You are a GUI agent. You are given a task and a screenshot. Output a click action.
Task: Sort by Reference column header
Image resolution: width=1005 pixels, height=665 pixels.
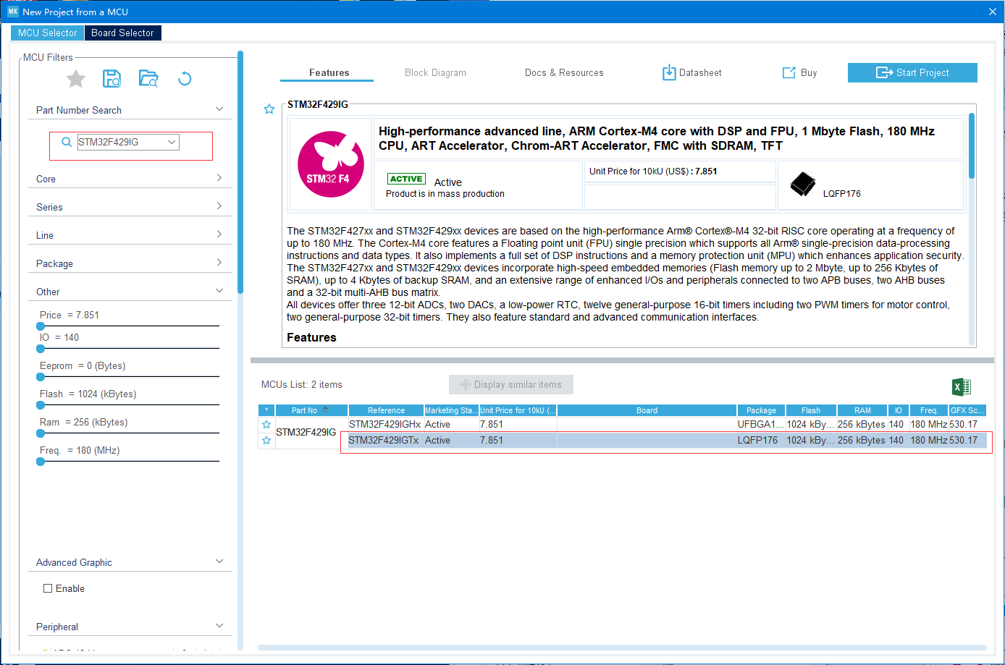pos(386,410)
